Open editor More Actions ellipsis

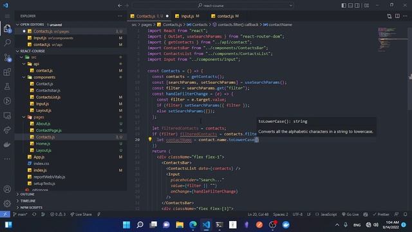coord(405,16)
